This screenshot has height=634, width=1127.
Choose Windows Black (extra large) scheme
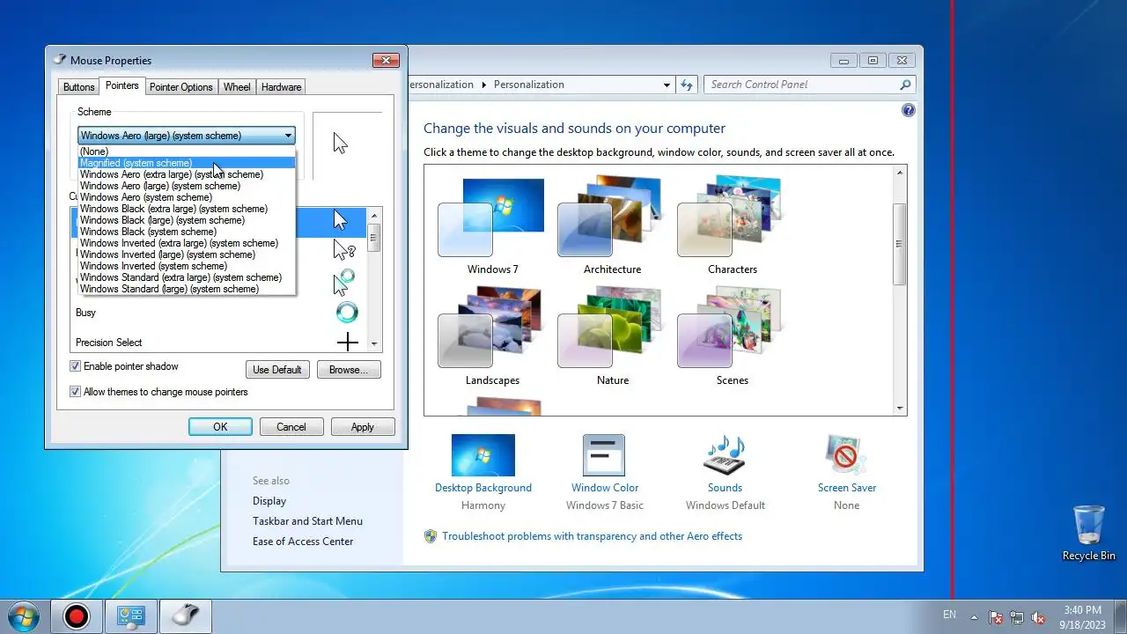tap(187, 209)
